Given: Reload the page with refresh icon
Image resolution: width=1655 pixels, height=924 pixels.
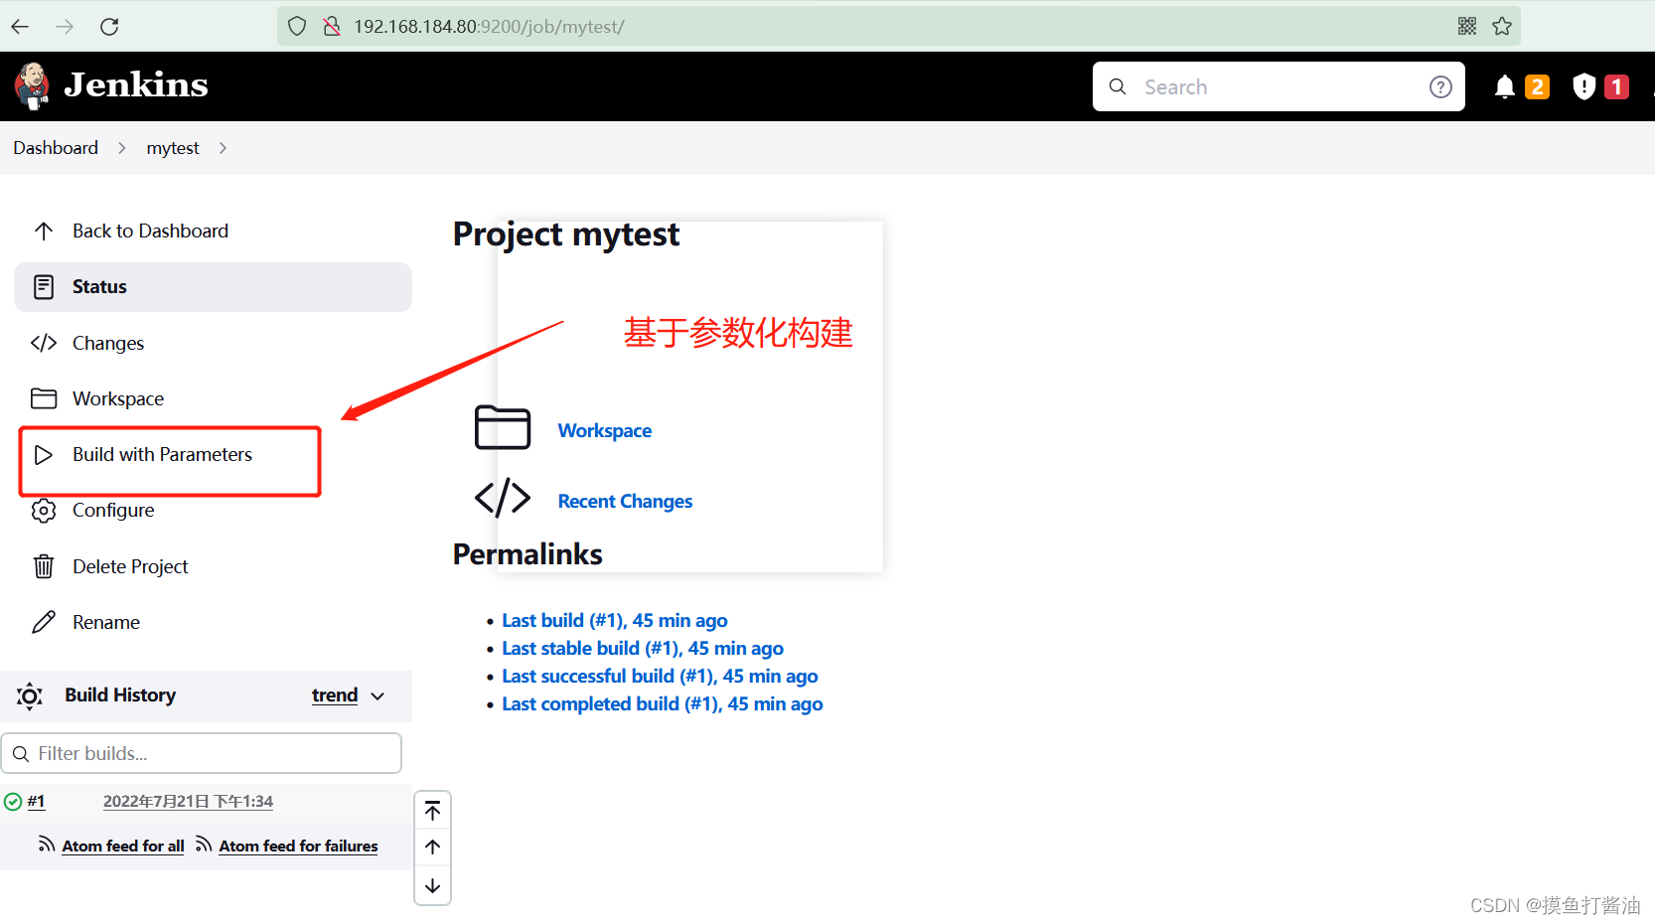Looking at the screenshot, I should tap(109, 27).
